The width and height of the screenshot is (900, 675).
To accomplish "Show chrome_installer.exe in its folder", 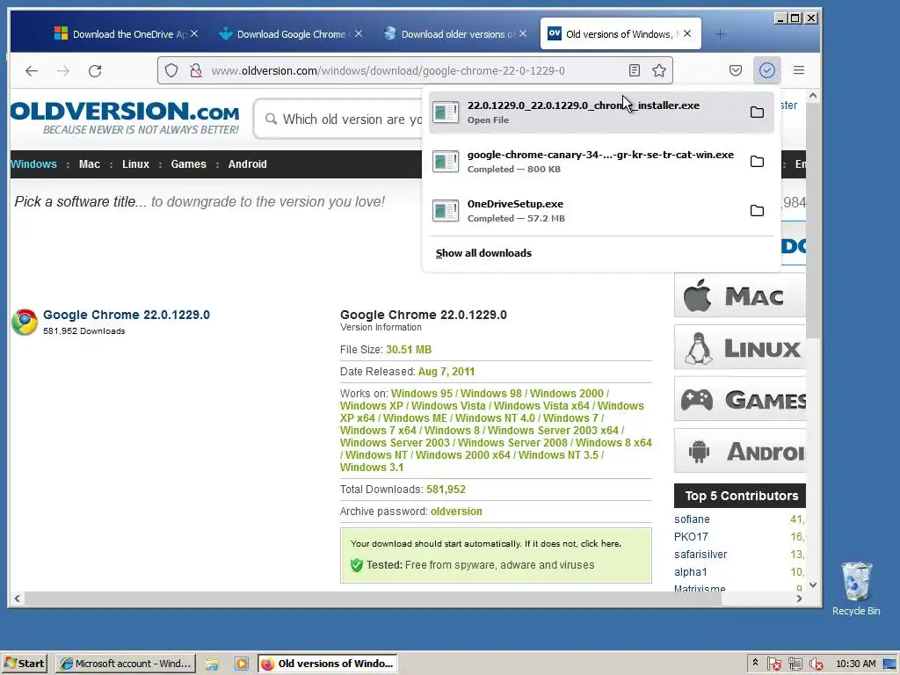I will 757,112.
